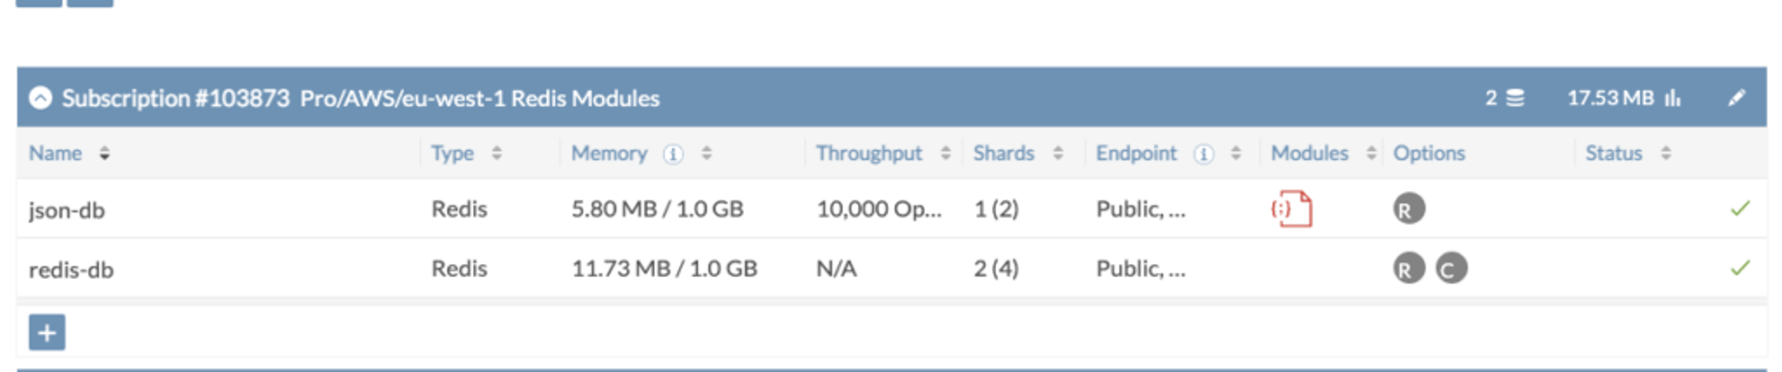Click the RedisJSON module icon for json-db

pyautogui.click(x=1291, y=208)
